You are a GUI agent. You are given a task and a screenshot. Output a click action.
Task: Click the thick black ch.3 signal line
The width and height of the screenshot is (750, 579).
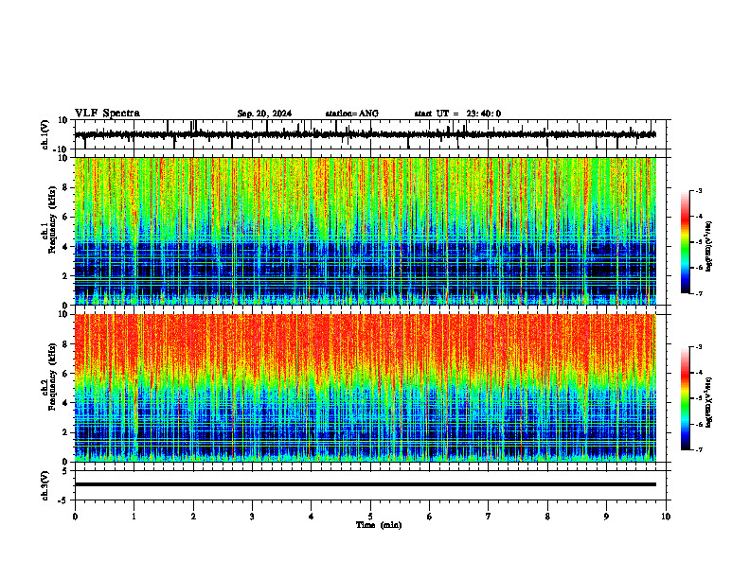click(365, 484)
